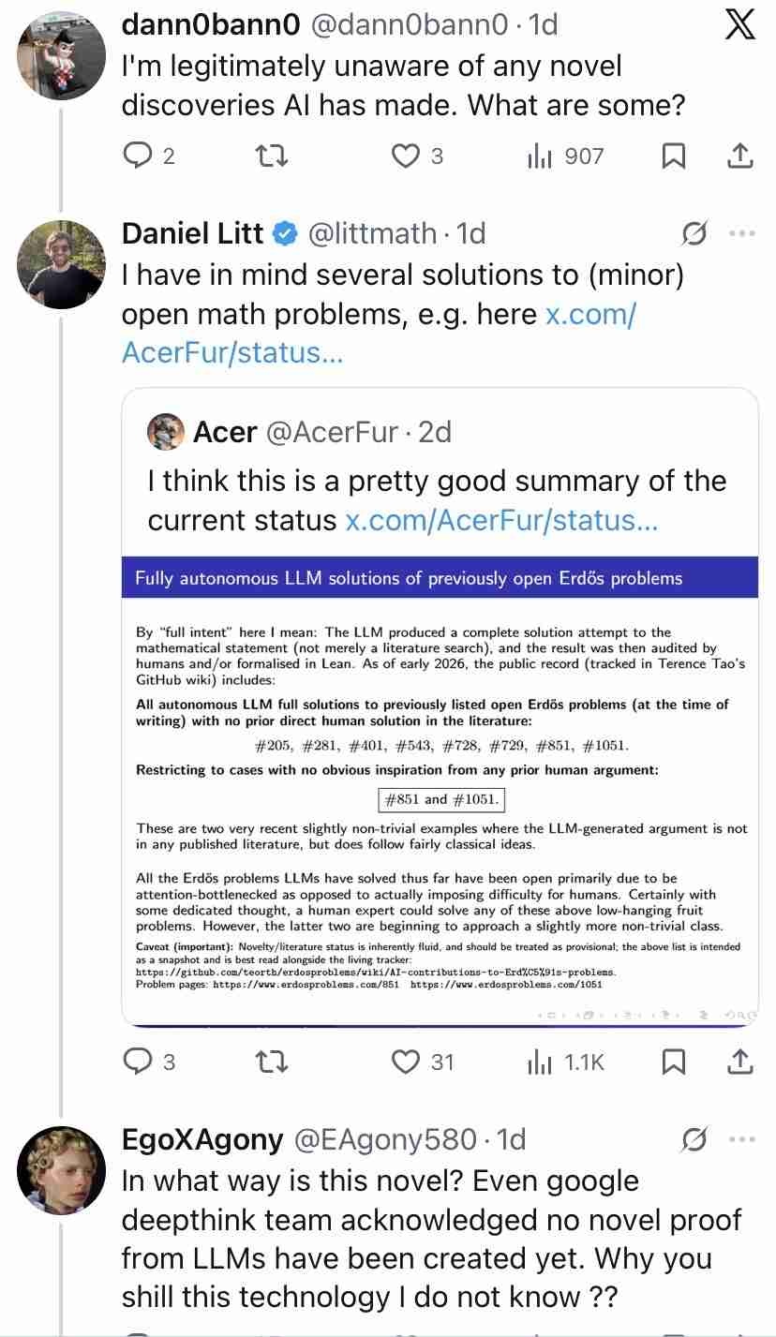Repost Daniel Litt's tweet
Viewport: 776px width, 1337px height.
pos(273,1062)
